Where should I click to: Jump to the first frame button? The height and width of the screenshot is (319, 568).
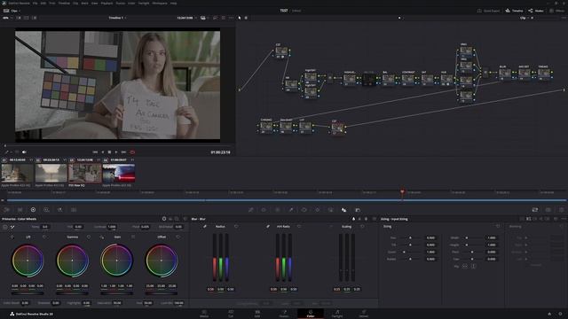click(95, 152)
